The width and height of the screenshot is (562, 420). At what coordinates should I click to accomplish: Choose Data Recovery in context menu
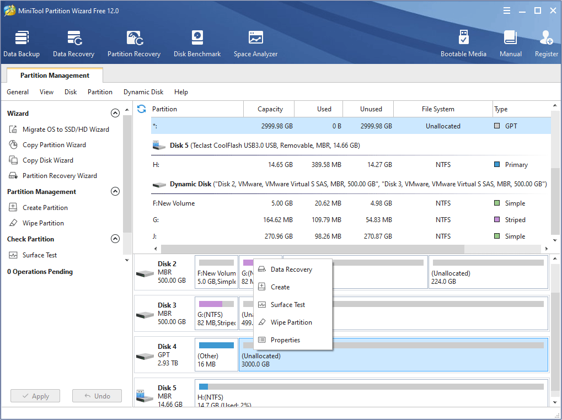pos(293,270)
